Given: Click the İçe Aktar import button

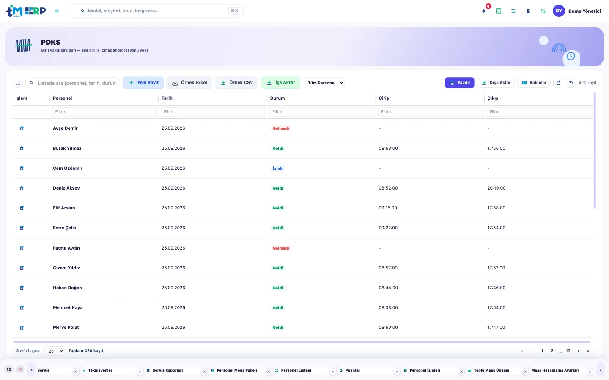Looking at the screenshot, I should (x=280, y=83).
